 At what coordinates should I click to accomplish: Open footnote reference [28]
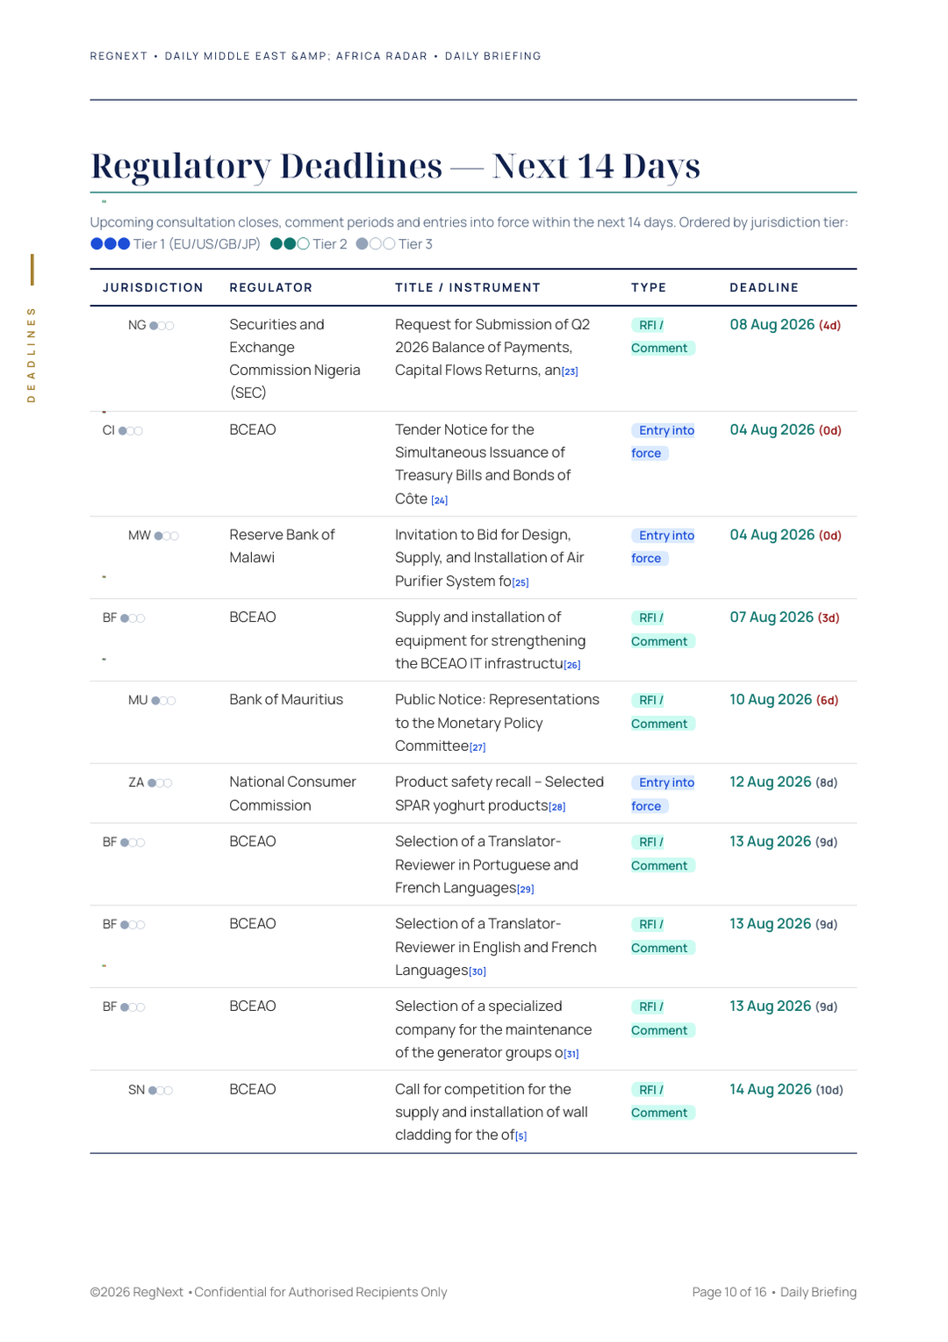(x=557, y=807)
